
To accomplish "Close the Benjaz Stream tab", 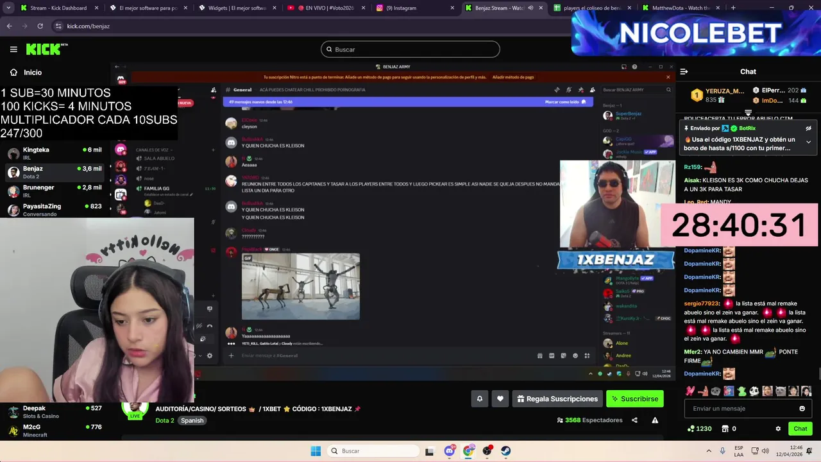I will point(541,8).
